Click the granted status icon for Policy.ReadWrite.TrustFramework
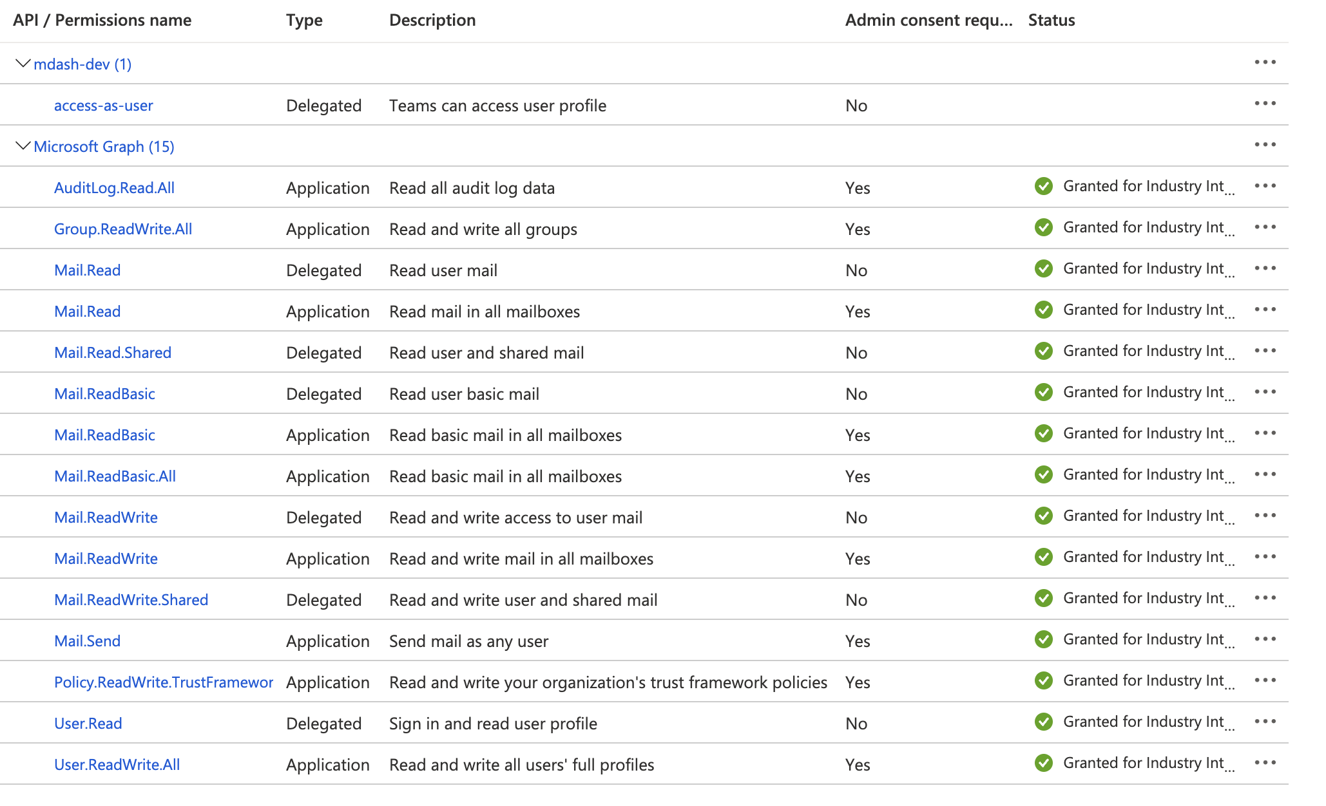1326x806 pixels. click(1044, 680)
